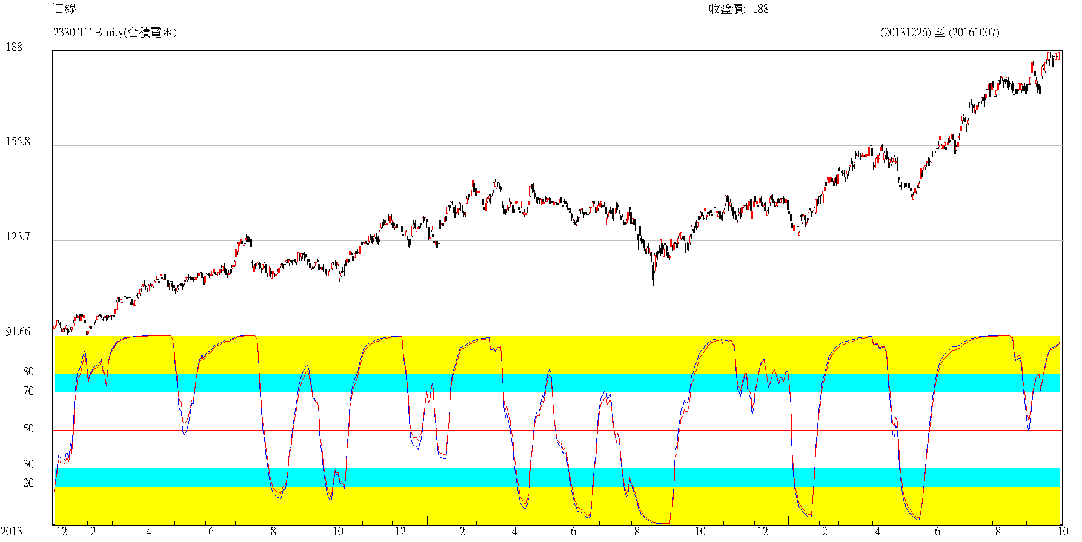This screenshot has height=542, width=1082.
Task: Click the 收盤價: 188 closing price text
Action: coord(738,8)
